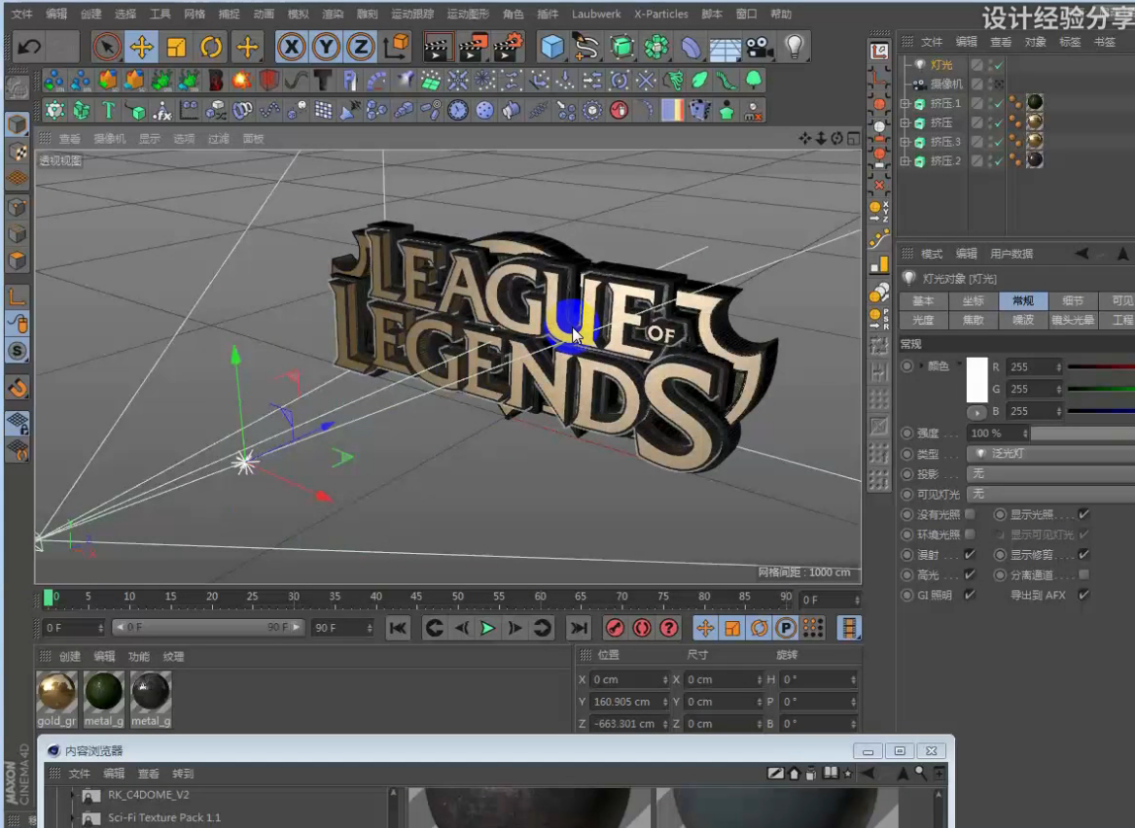Select the live selection arrow tool

tap(106, 47)
